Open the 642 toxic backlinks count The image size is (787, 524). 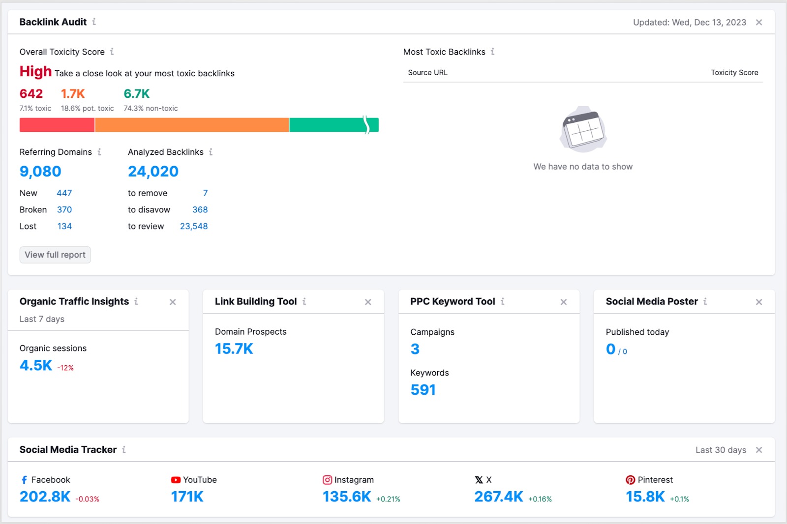coord(31,93)
